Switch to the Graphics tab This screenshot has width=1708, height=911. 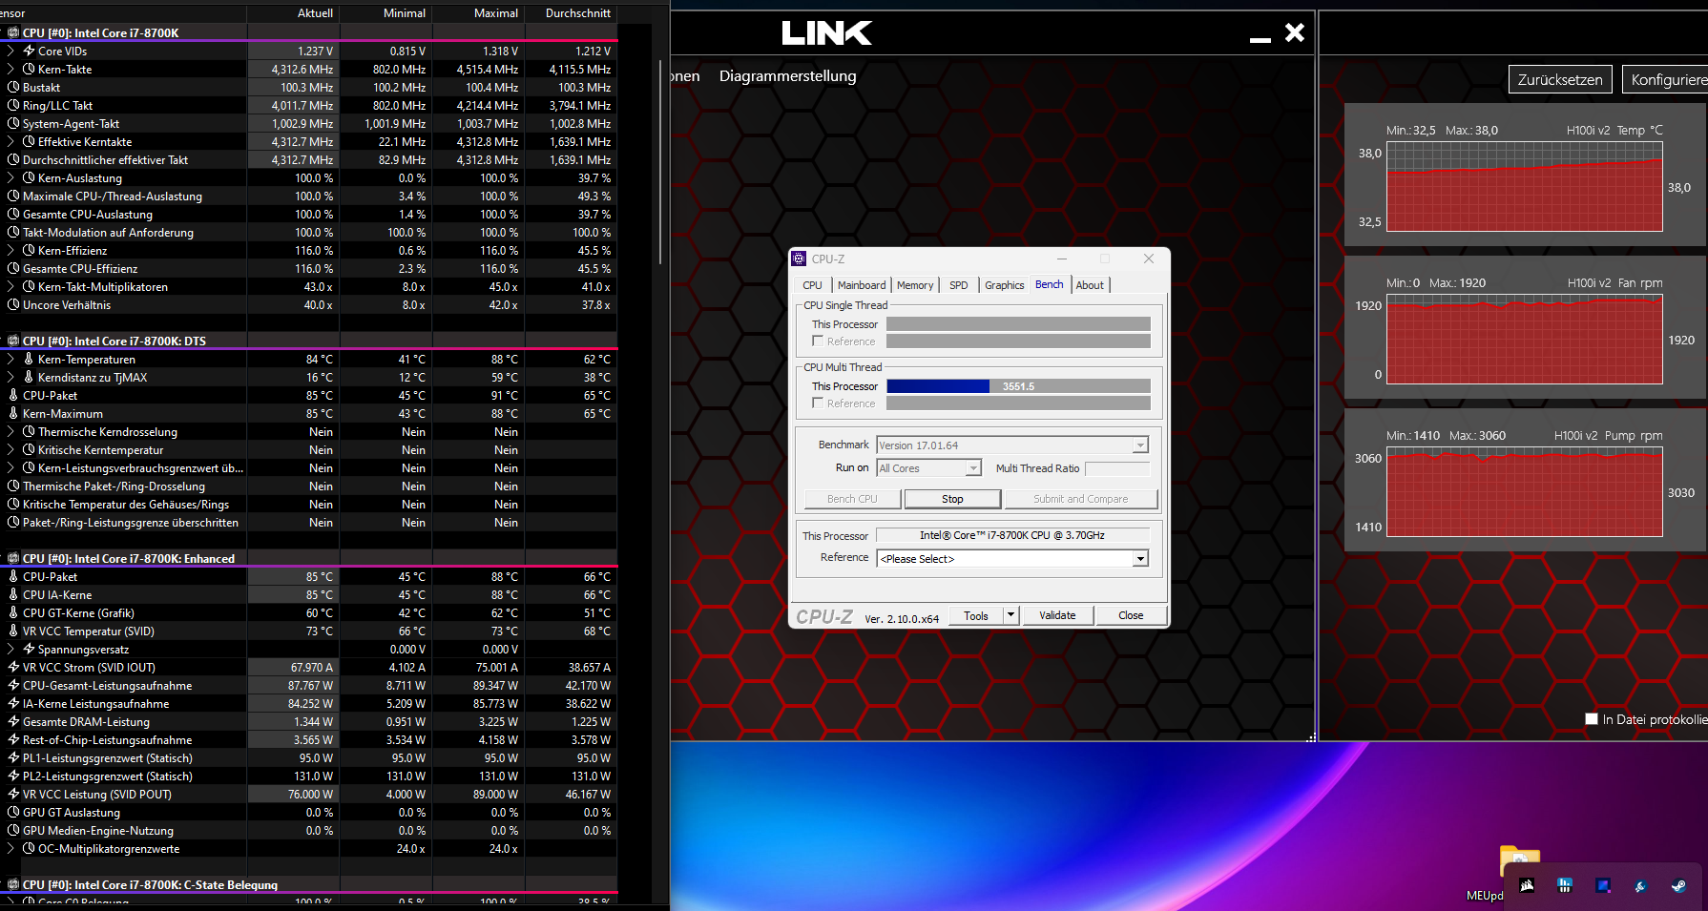[1005, 285]
